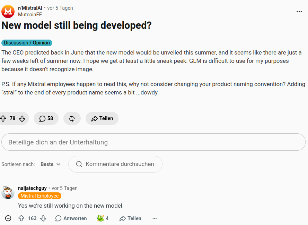308x225 pixels.
Task: Downvote naijatechguy's comment
Action: pyautogui.click(x=43, y=218)
